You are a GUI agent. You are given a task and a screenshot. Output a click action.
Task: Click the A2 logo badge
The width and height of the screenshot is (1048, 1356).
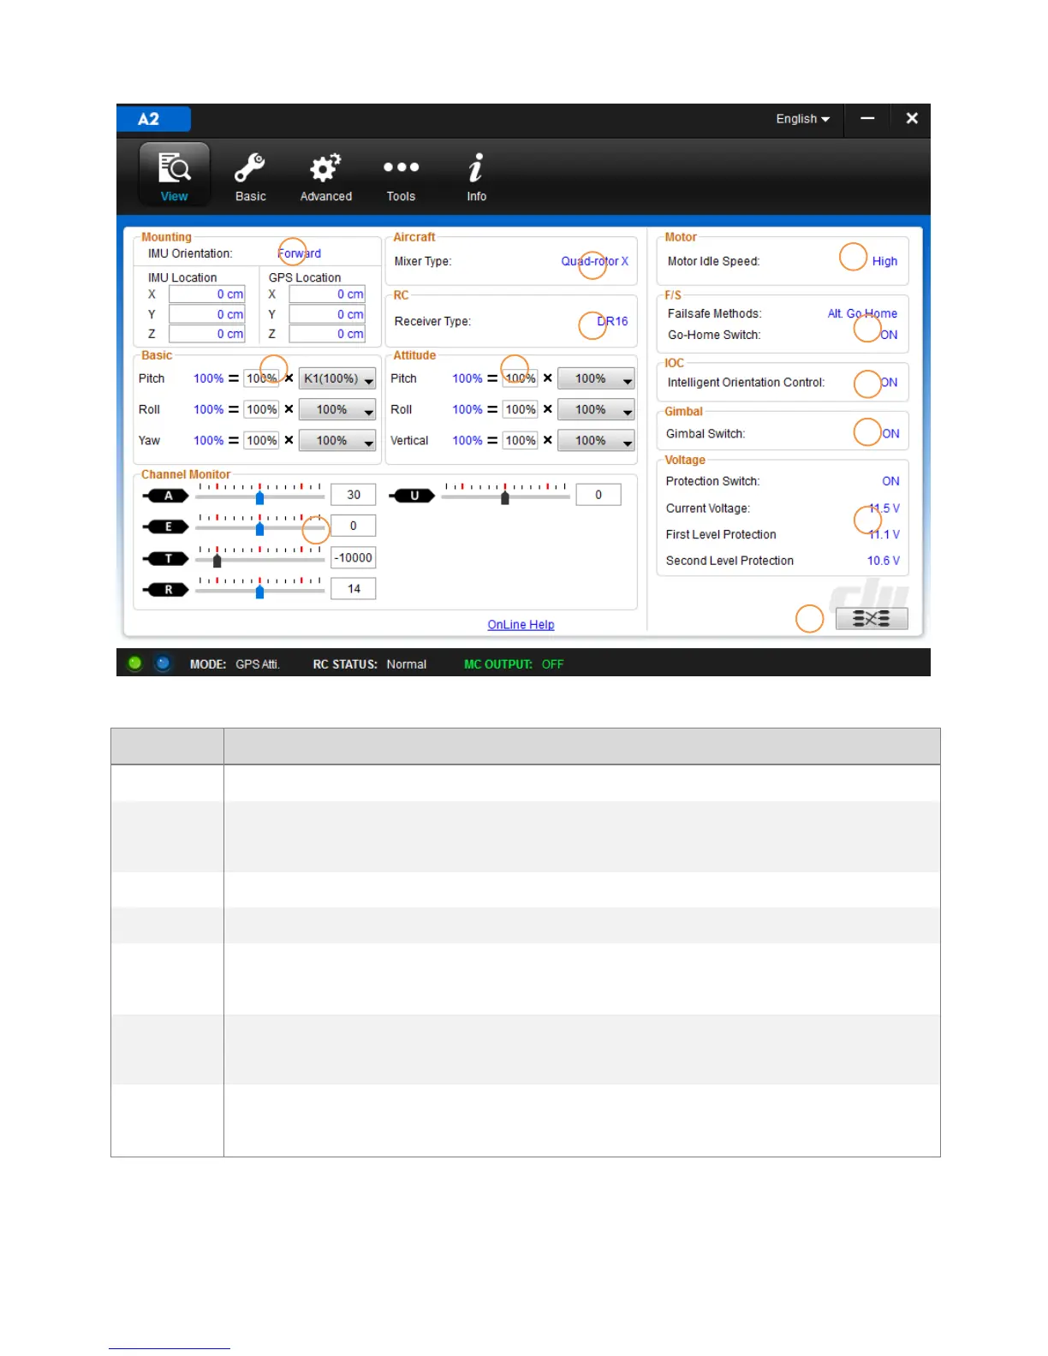[x=153, y=119]
